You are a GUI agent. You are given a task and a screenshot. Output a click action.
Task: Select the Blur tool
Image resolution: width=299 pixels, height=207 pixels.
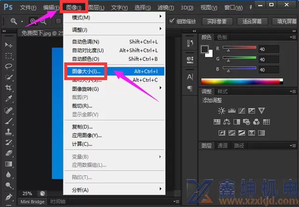click(8, 175)
